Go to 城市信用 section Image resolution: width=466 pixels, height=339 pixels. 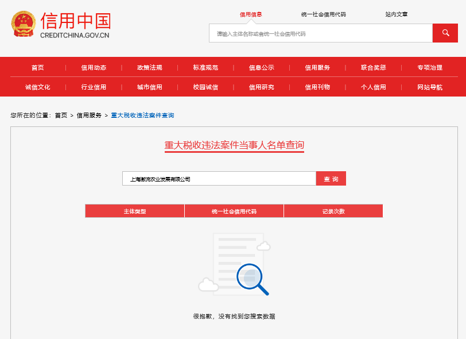click(x=150, y=87)
